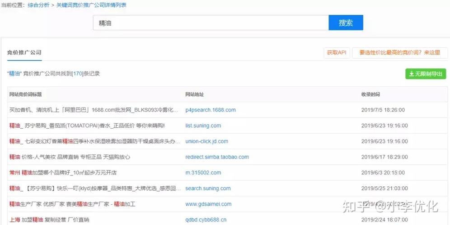
Task: Click the date 2019/2/24 18:07:00
Action: click(x=384, y=220)
